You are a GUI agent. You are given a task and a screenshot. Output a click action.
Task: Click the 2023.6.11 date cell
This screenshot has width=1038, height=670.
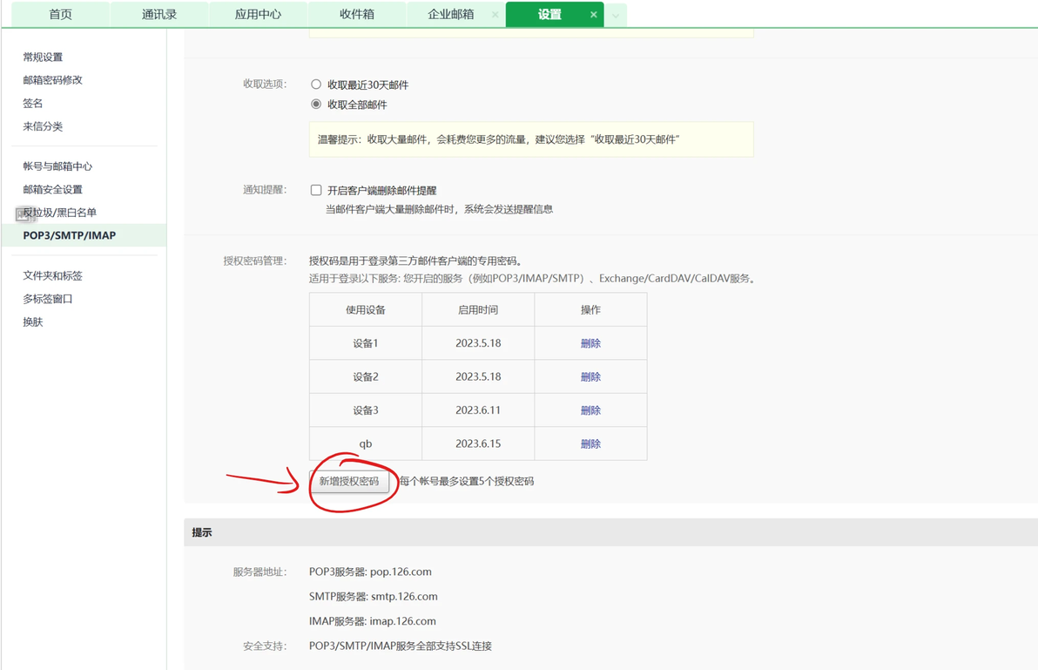tap(478, 410)
